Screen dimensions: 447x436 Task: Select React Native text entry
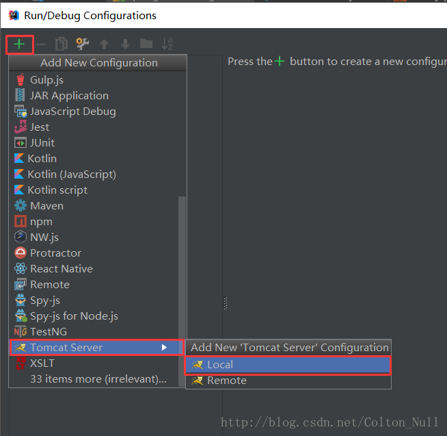click(x=62, y=269)
